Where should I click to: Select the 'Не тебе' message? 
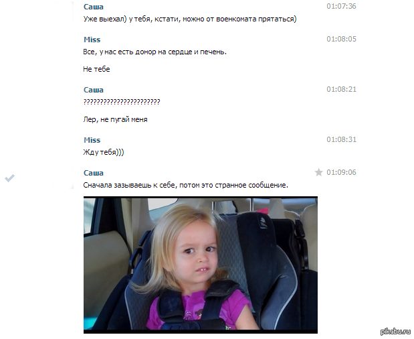(96, 69)
